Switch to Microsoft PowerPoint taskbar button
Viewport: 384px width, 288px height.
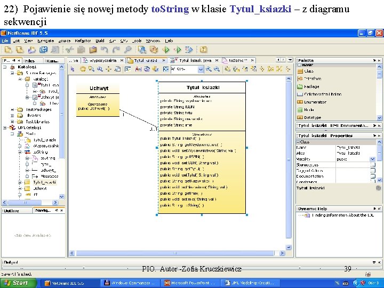tap(190, 283)
